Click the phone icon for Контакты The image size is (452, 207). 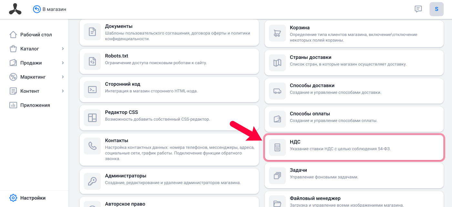[92, 146]
